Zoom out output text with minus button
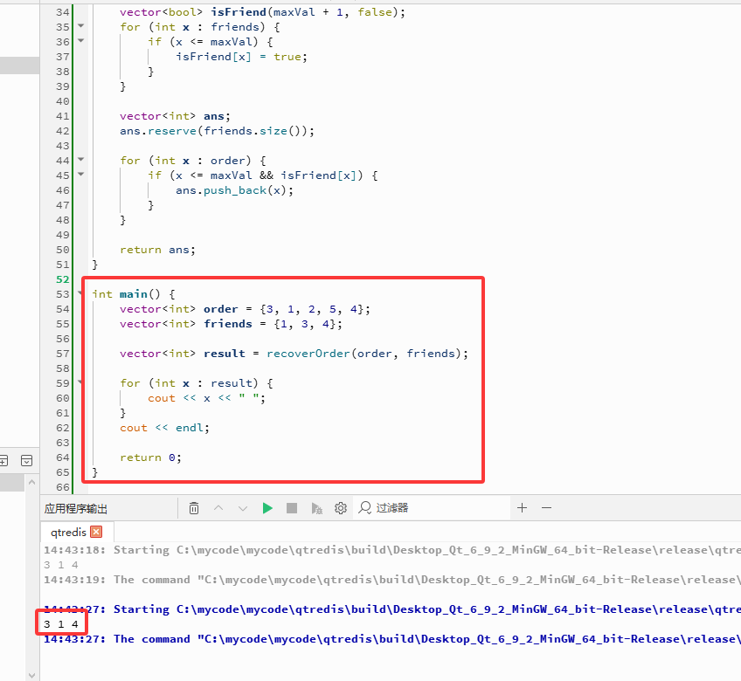The height and width of the screenshot is (681, 741). (547, 508)
